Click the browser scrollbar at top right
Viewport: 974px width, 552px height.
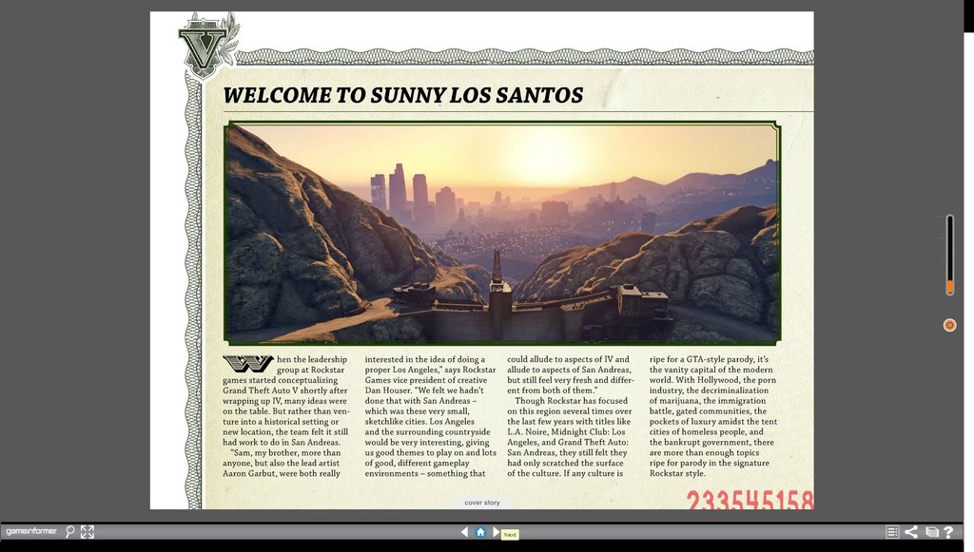tap(968, 17)
